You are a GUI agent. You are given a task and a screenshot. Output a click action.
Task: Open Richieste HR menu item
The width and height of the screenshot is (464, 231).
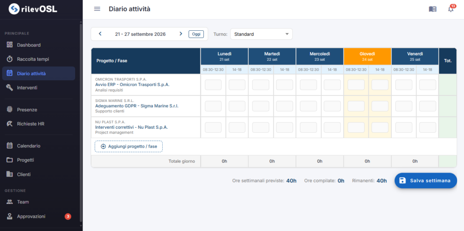[39, 124]
